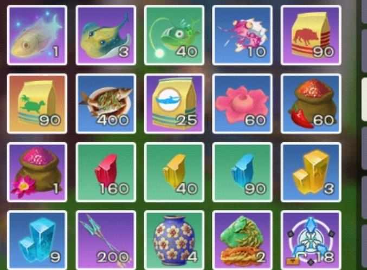
Task: Choose the large yellow crystal cluster
Action: [x=311, y=172]
